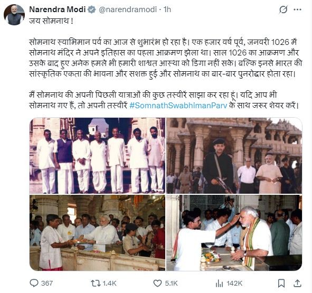Click the blue verified badge
Viewport: 312px width, 293px height.
click(92, 10)
